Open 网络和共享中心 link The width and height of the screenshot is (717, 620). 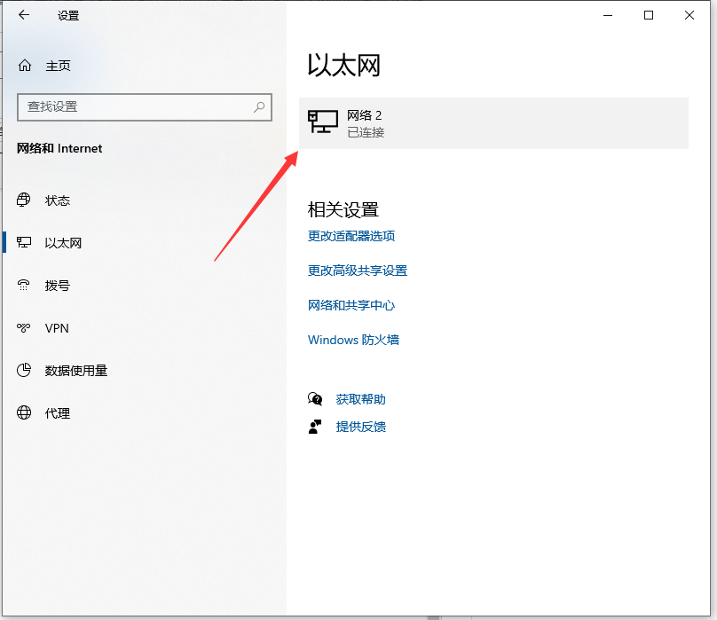tap(351, 305)
